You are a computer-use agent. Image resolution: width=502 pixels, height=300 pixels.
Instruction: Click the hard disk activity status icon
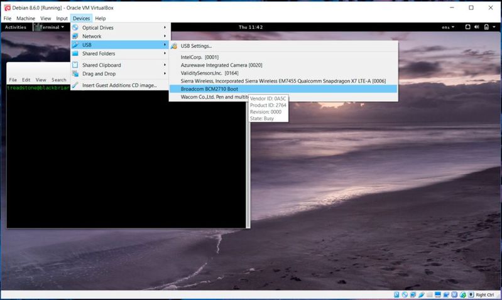pyautogui.click(x=396, y=294)
